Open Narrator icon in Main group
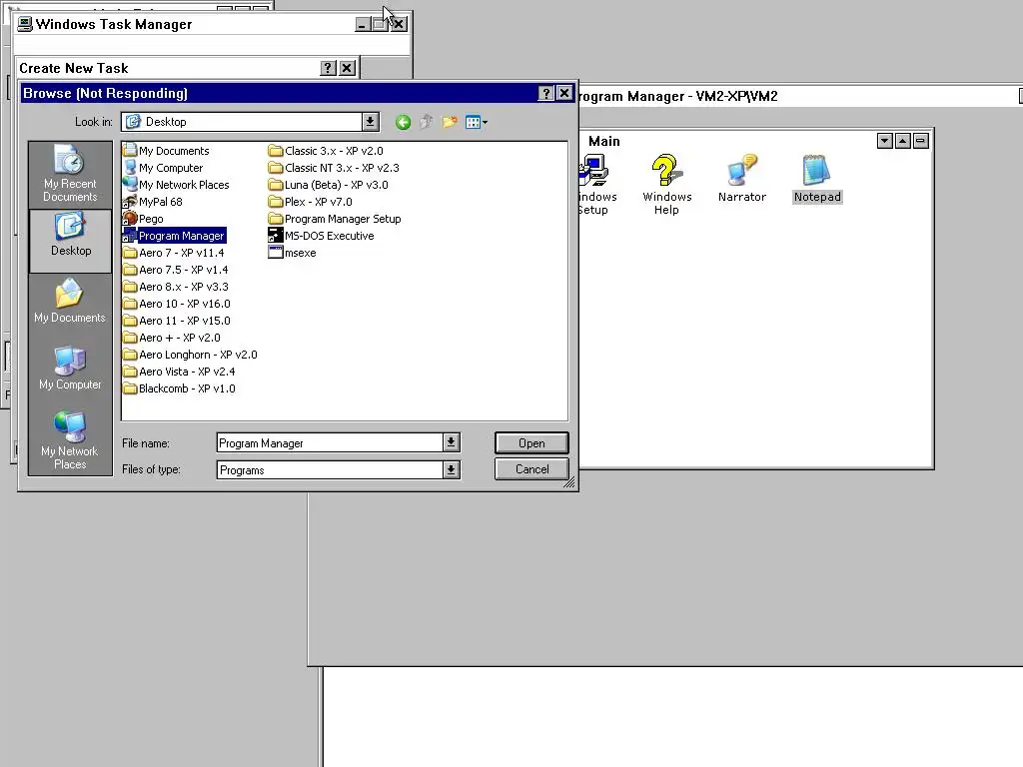 [742, 178]
